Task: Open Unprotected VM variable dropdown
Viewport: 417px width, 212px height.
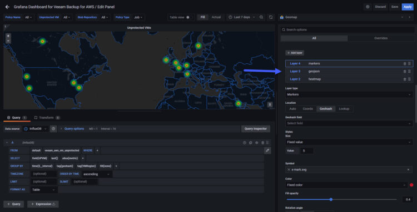Action: pos(67,17)
